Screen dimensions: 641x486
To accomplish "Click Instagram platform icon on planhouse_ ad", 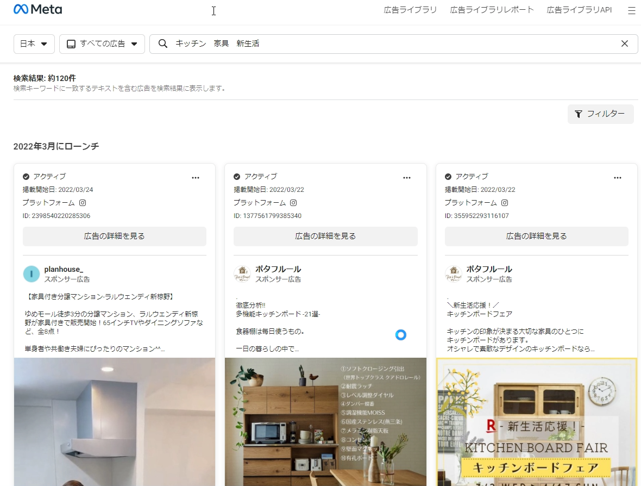I will point(83,203).
